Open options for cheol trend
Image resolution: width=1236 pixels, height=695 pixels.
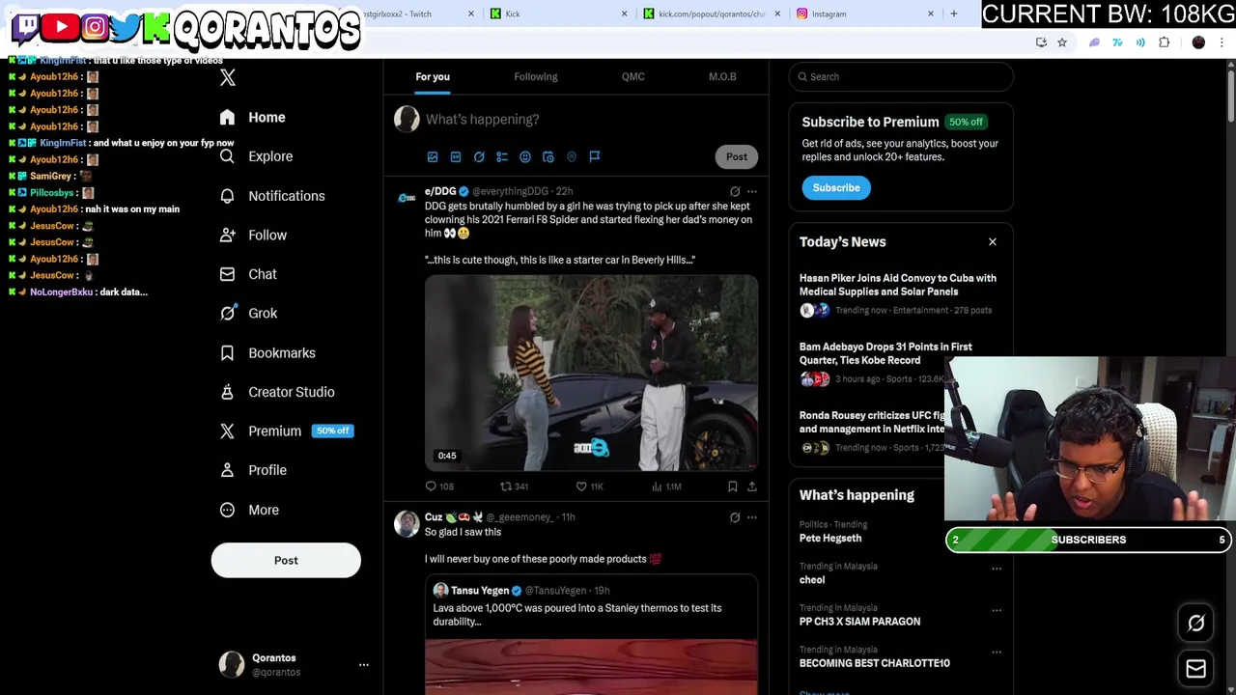[997, 569]
